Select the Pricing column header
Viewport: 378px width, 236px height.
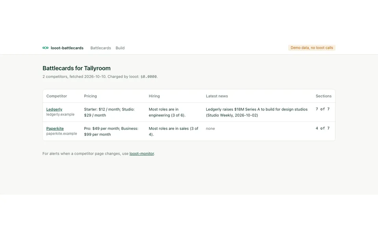pos(91,96)
